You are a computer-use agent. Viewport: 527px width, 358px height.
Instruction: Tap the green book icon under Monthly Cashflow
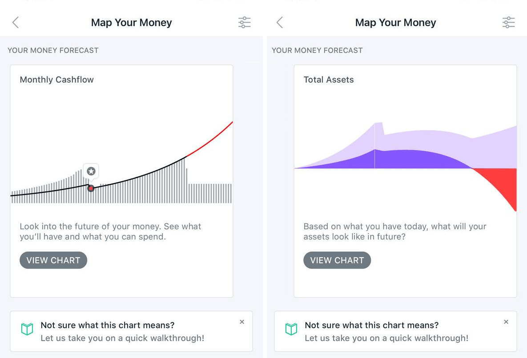(27, 329)
